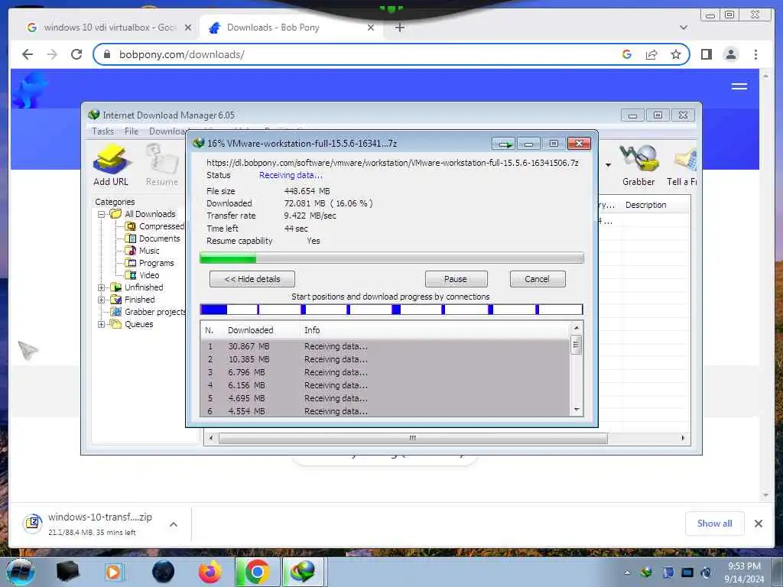The image size is (783, 587).
Task: Click the clock showing 9:53 PM
Action: click(744, 566)
